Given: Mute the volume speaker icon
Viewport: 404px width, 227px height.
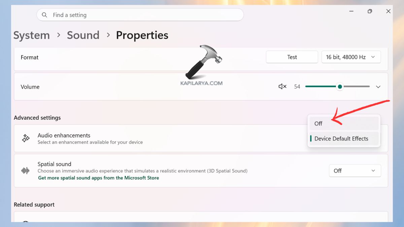Looking at the screenshot, I should click(282, 87).
